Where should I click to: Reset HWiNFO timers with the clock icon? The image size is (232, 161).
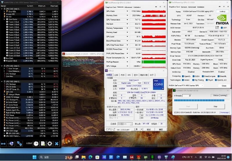(36, 144)
